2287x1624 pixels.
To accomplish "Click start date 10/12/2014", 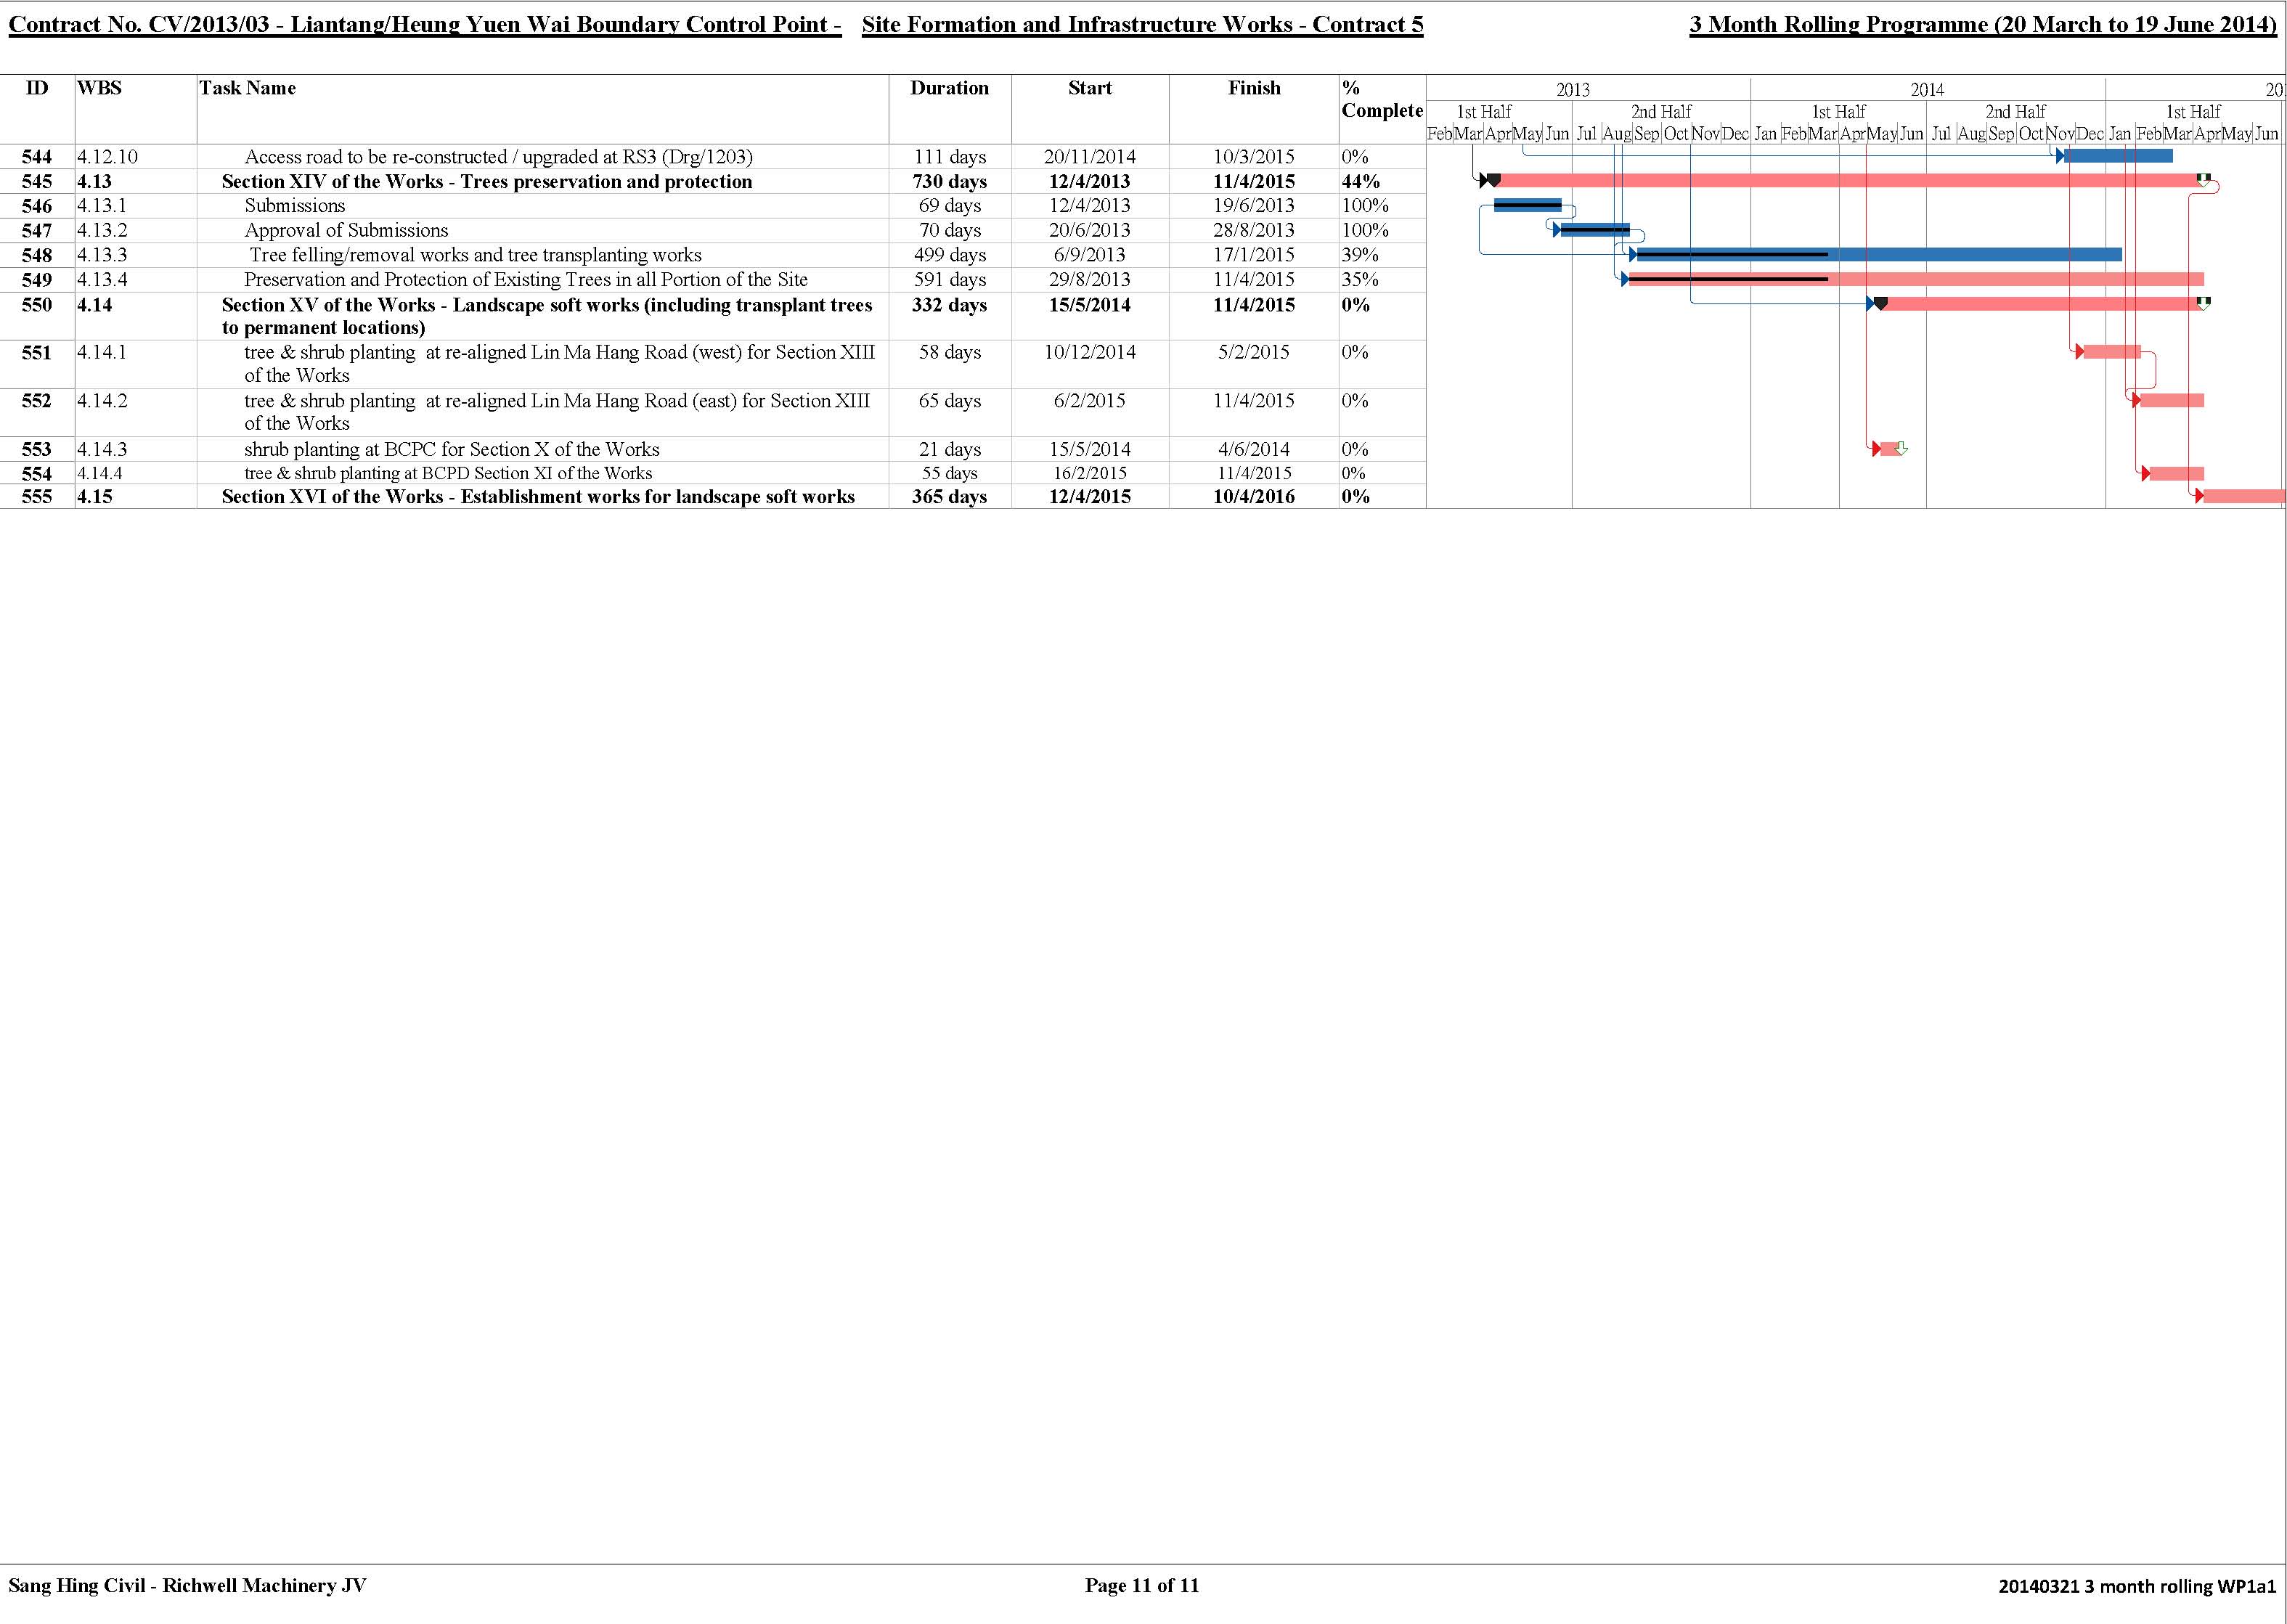I will 1089,352.
